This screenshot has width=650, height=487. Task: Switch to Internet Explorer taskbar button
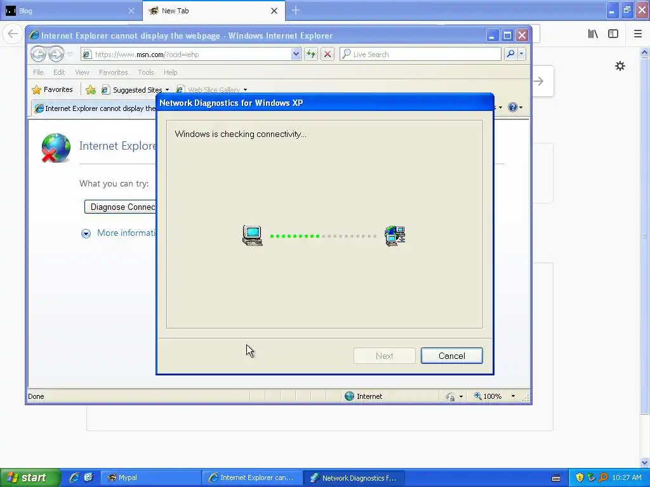click(x=252, y=477)
